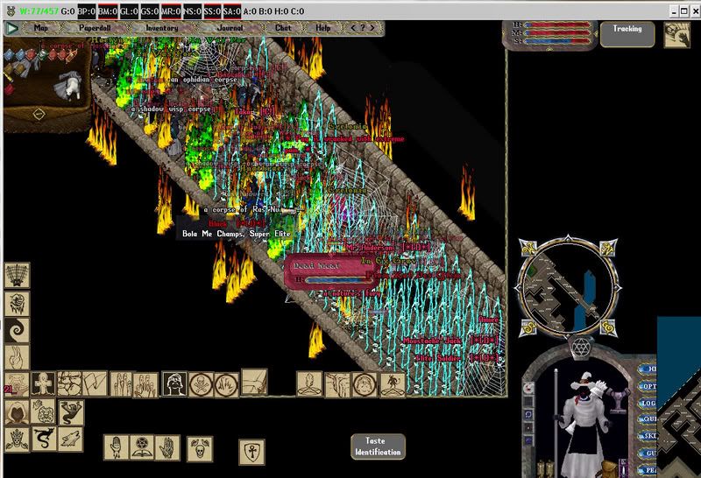Click the M mana bar in status
The width and height of the screenshot is (701, 478).
coord(557,32)
